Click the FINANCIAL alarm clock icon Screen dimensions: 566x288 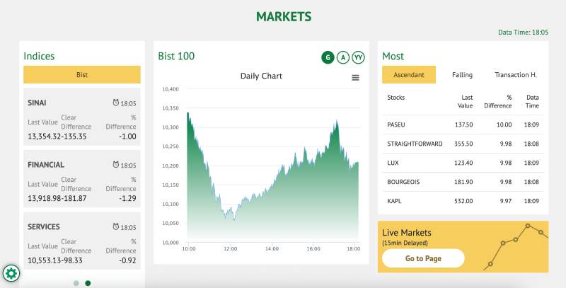pos(116,165)
